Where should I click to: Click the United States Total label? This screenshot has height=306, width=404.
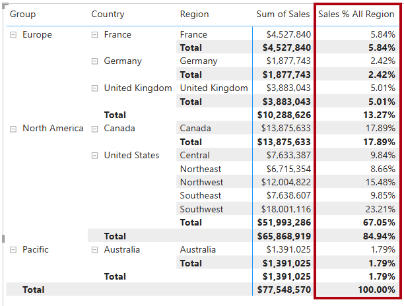pos(191,222)
